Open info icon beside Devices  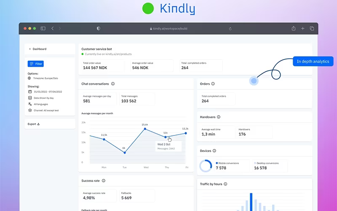214,151
